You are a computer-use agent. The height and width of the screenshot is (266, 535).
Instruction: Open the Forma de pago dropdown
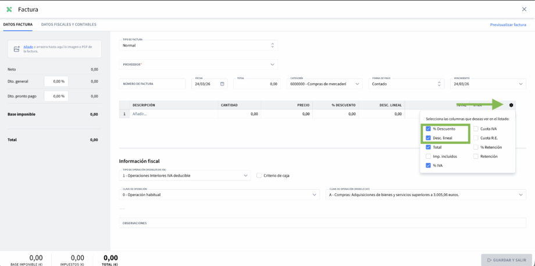407,84
